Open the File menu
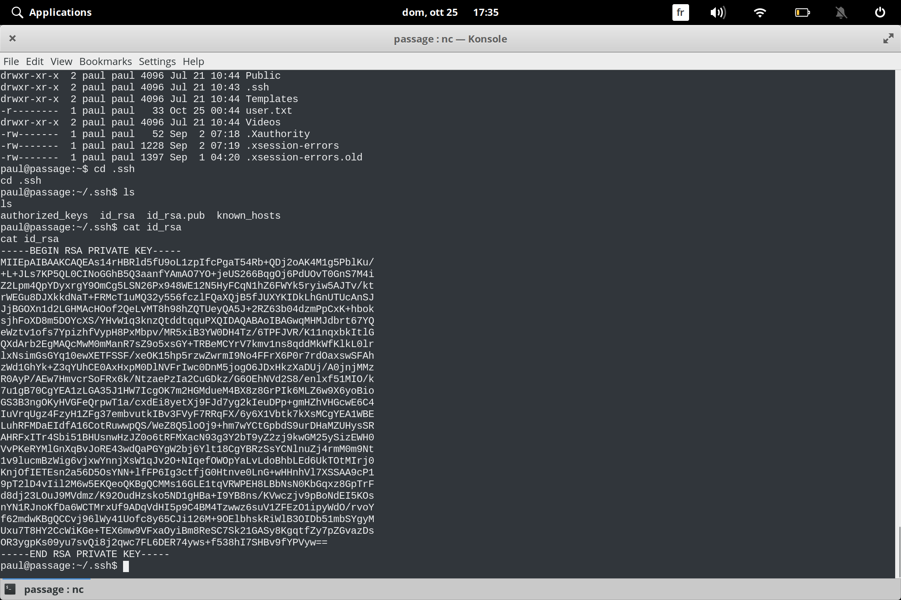This screenshot has height=600, width=901. pos(10,61)
